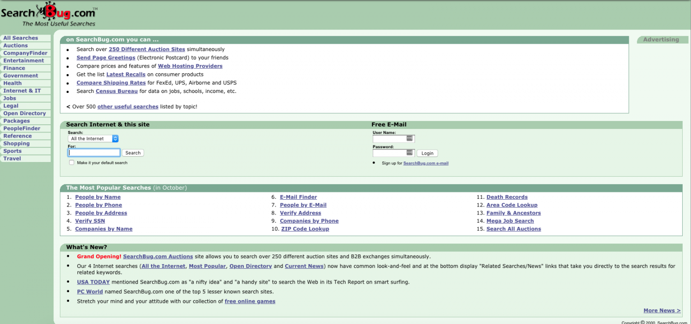Click into the Password field

click(393, 153)
